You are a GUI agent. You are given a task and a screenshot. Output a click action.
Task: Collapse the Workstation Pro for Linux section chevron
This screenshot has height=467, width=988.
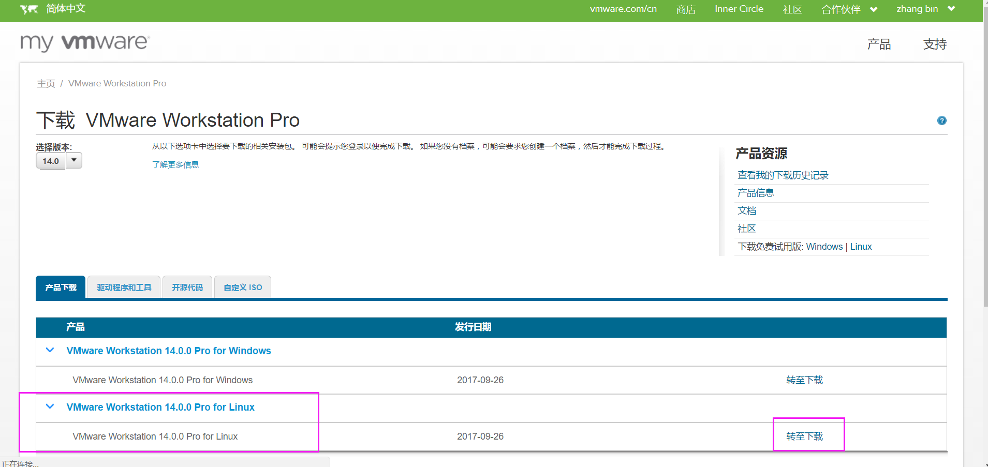[x=50, y=406]
